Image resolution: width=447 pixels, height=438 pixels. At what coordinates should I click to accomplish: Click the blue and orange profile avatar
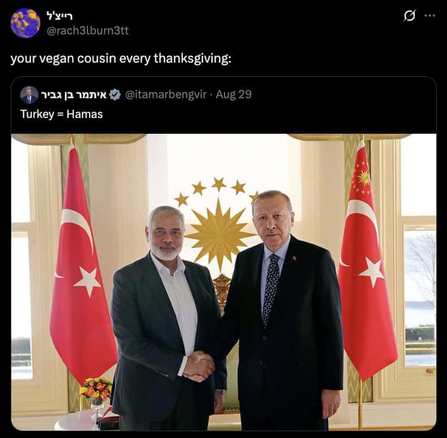(x=25, y=23)
